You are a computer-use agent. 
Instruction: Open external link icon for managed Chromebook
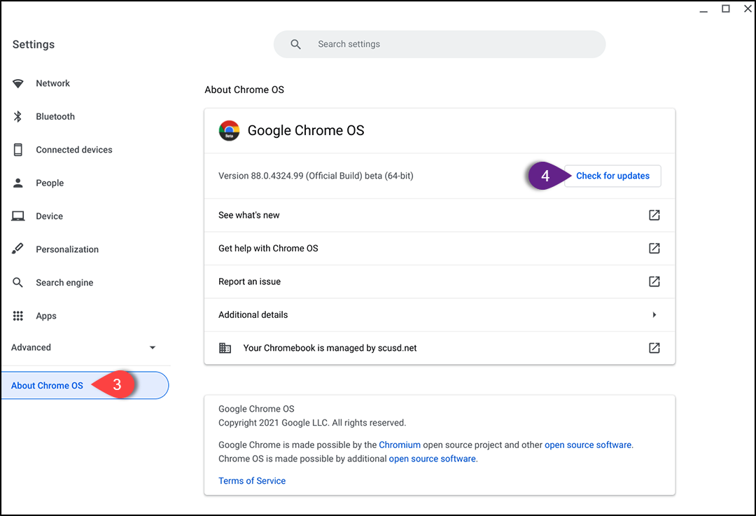[654, 348]
